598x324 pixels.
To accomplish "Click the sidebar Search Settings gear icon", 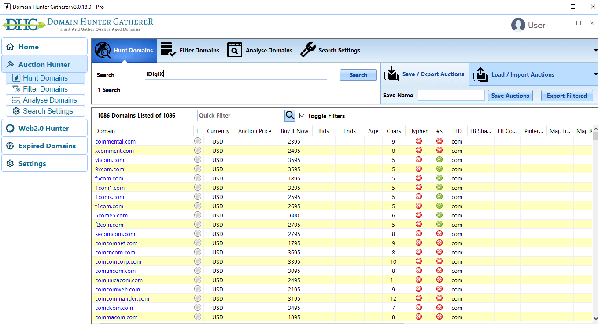I will (16, 111).
